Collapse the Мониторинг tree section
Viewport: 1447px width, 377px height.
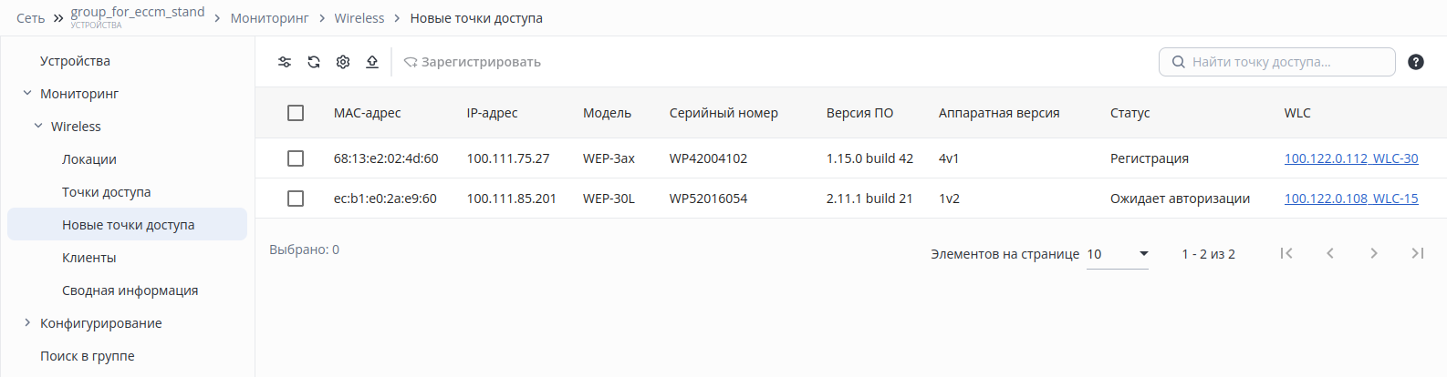click(x=27, y=93)
